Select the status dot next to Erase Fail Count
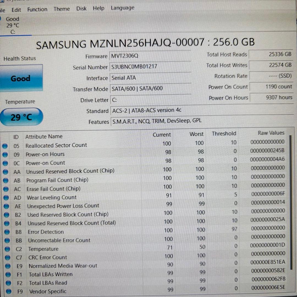Screen dimensions: 297x297 (5, 189)
